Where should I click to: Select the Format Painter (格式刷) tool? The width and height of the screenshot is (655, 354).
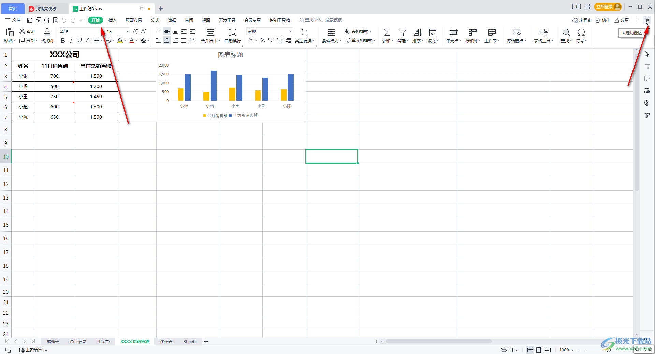(x=47, y=35)
